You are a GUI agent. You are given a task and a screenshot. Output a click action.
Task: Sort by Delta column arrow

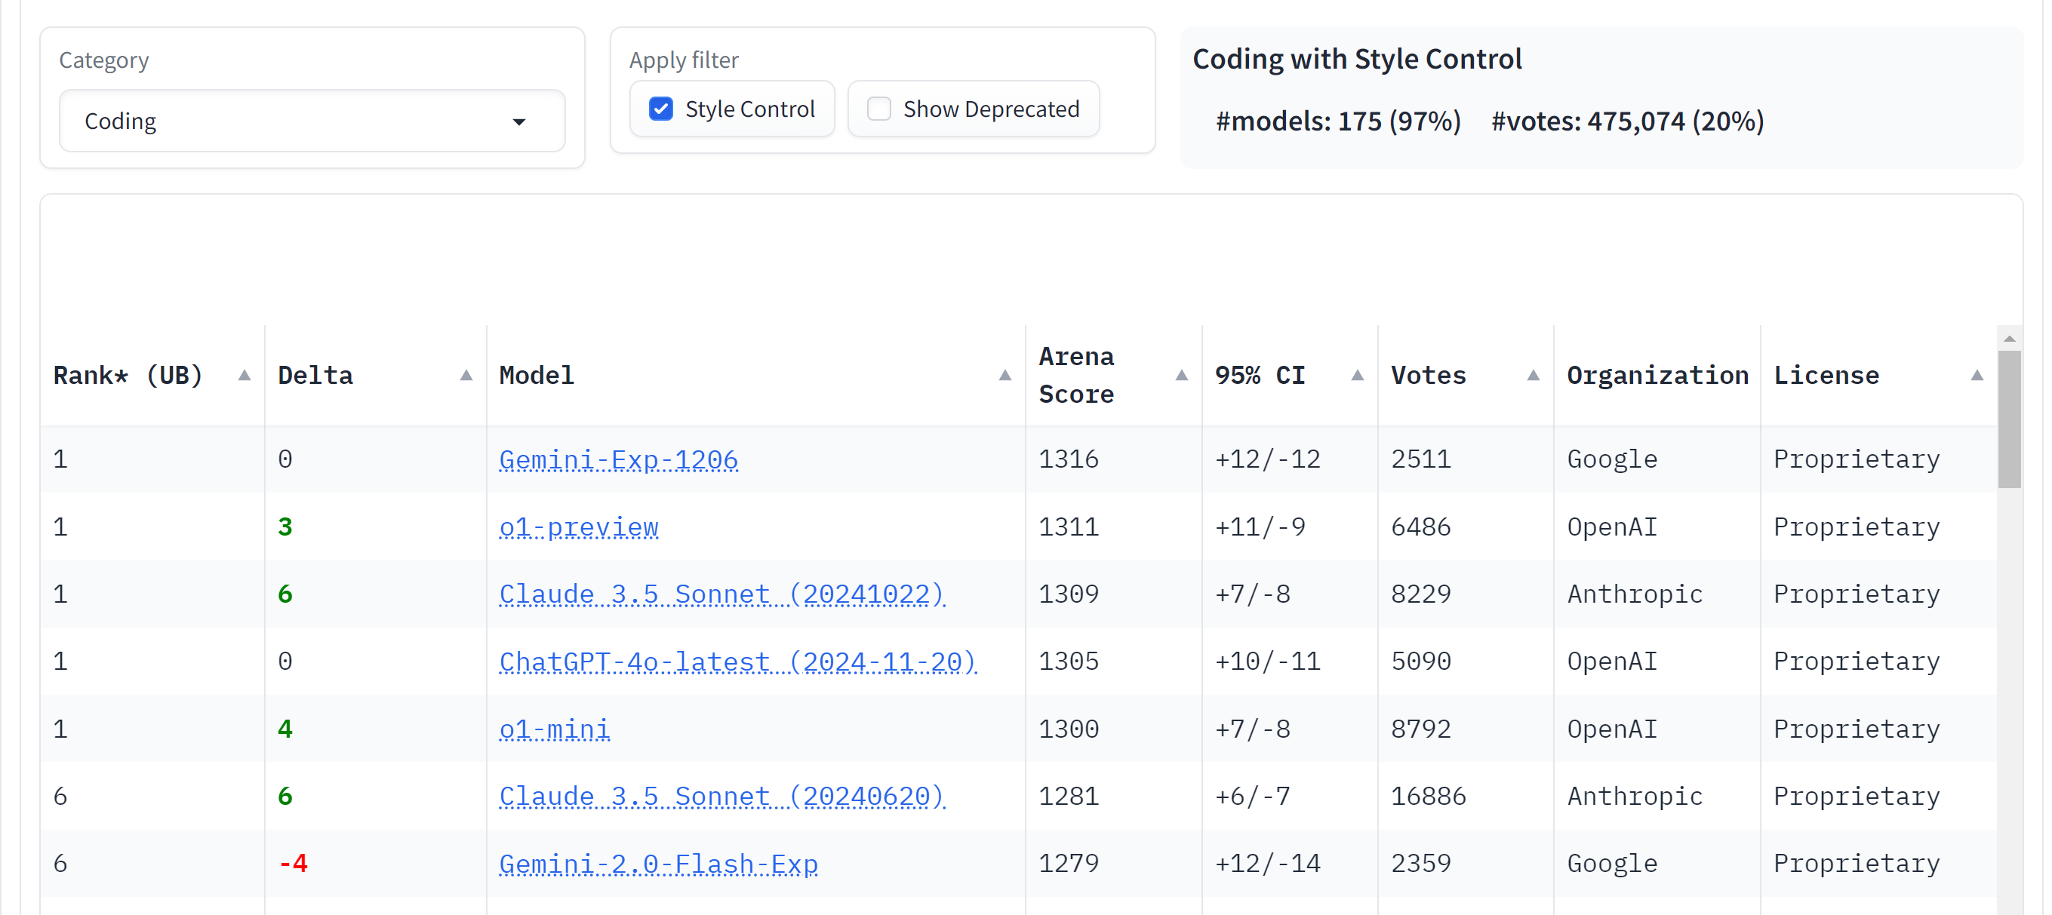point(466,375)
